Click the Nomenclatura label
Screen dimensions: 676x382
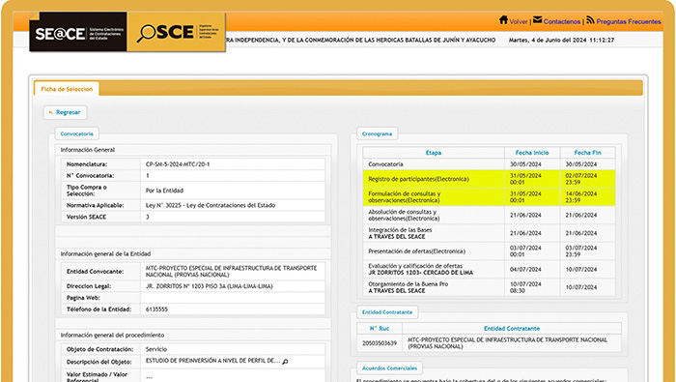pyautogui.click(x=87, y=164)
